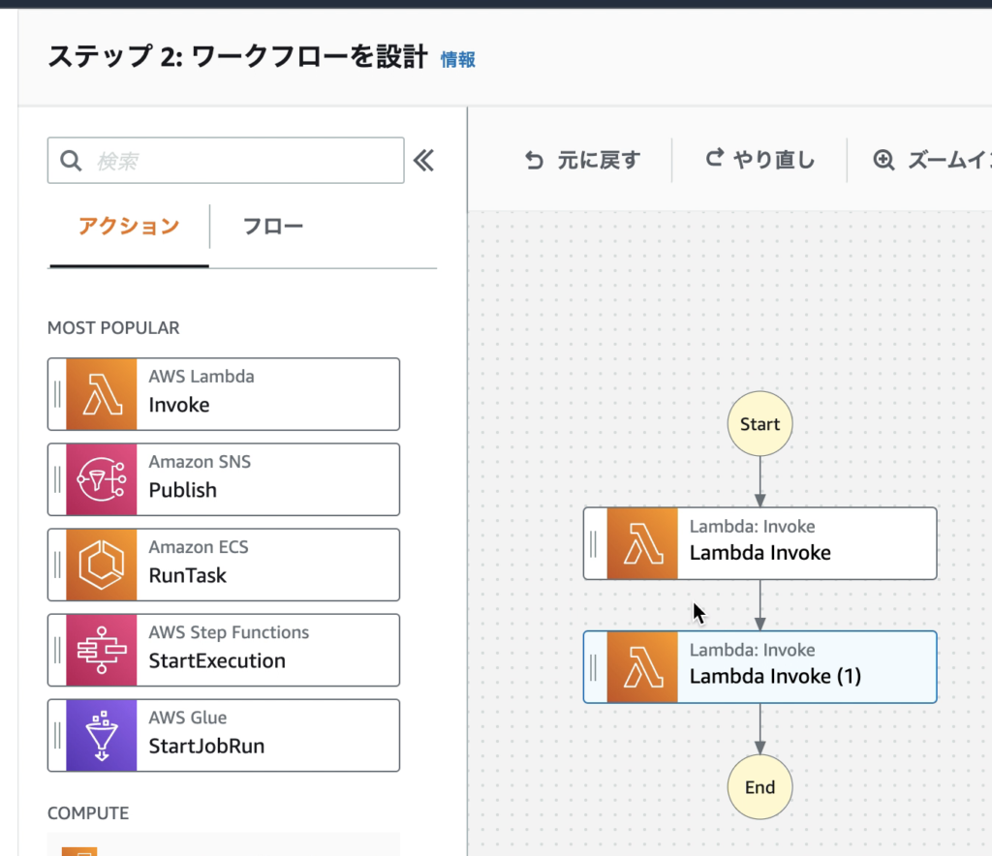Switch to the フロー tab
This screenshot has height=856, width=992.
pos(273,227)
